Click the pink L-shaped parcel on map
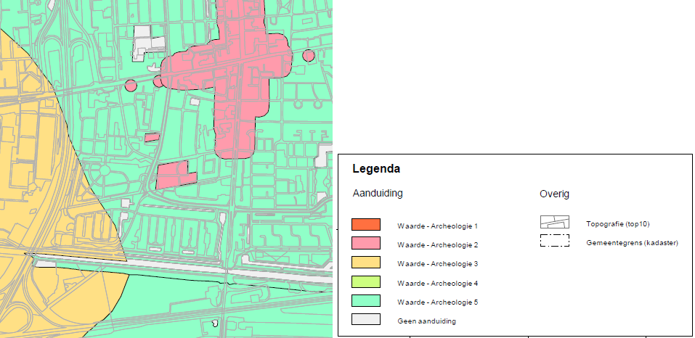This screenshot has width=695, height=338. click(175, 176)
